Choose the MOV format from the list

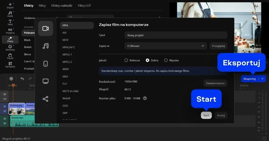pos(65,40)
